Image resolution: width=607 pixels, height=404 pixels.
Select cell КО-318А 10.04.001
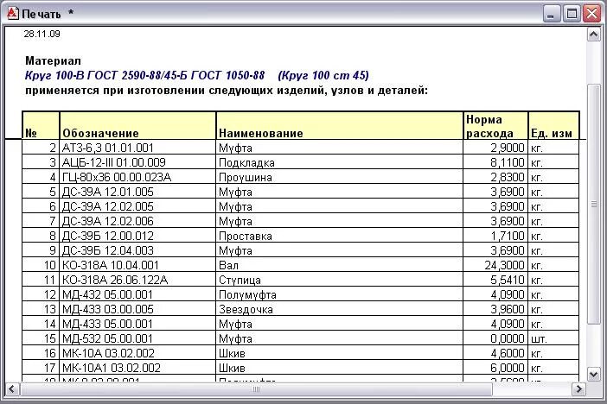click(x=137, y=265)
